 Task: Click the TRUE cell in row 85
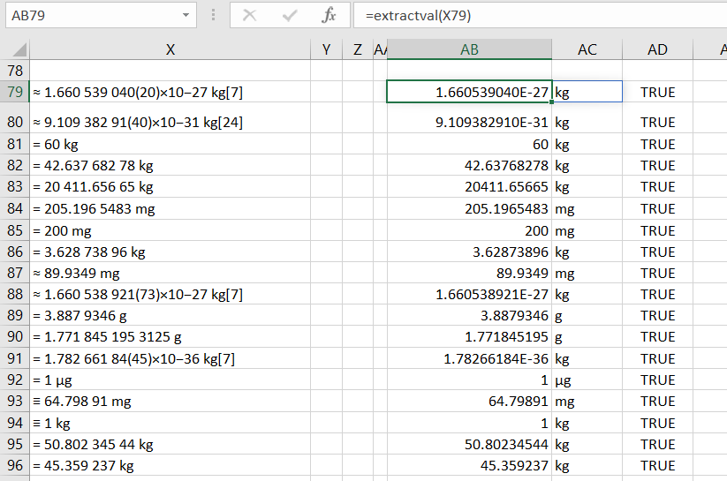[657, 230]
